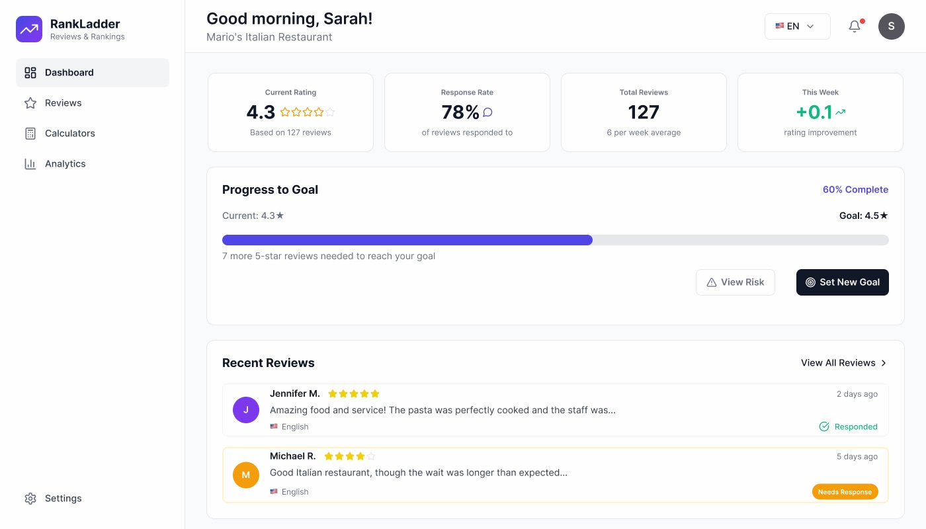The height and width of the screenshot is (529, 926).
Task: Open the Analytics menu item
Action: click(x=65, y=164)
